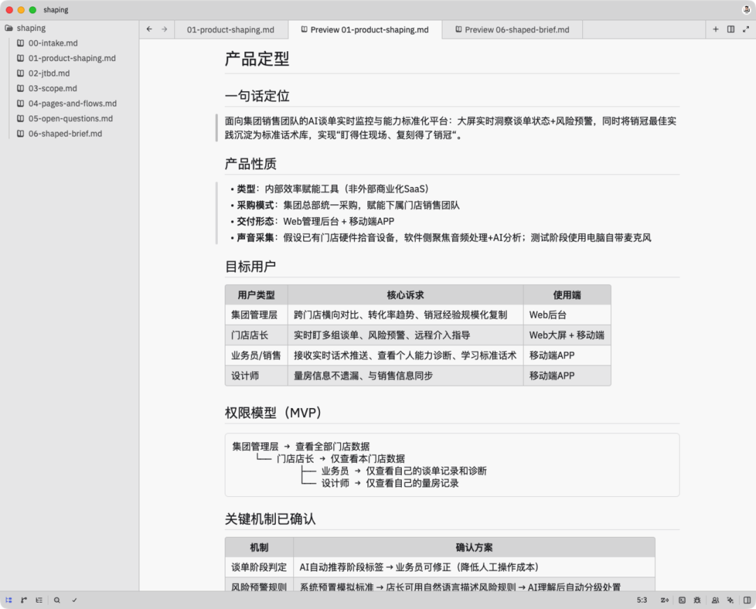
Task: Click the 用户类型 table header
Action: point(256,295)
